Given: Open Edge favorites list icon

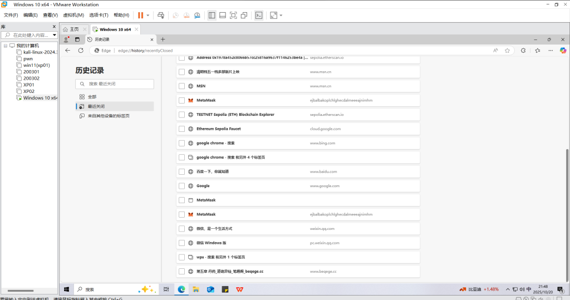Looking at the screenshot, I should [x=537, y=50].
